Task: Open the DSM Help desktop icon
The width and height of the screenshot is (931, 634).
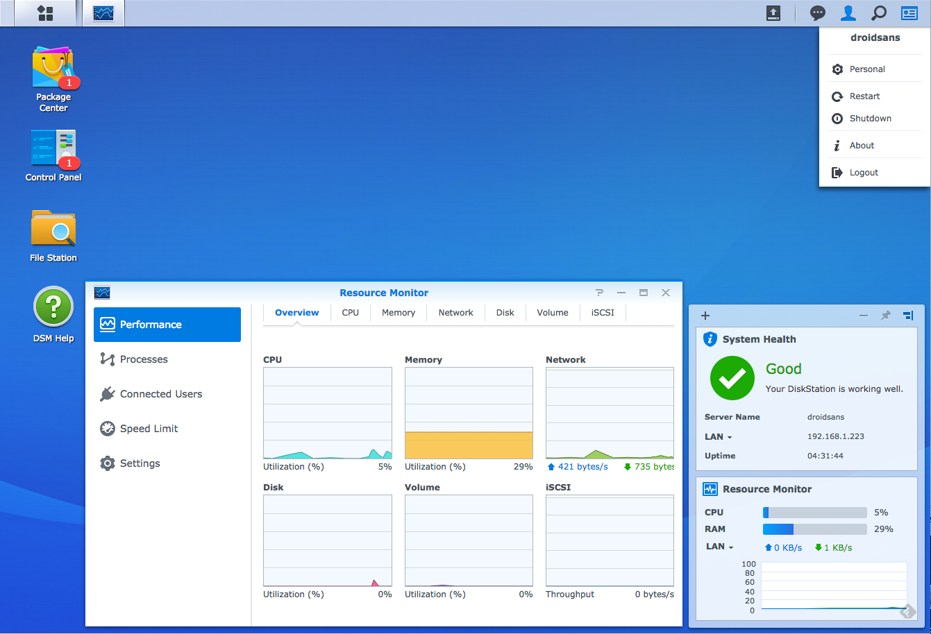Action: [53, 315]
